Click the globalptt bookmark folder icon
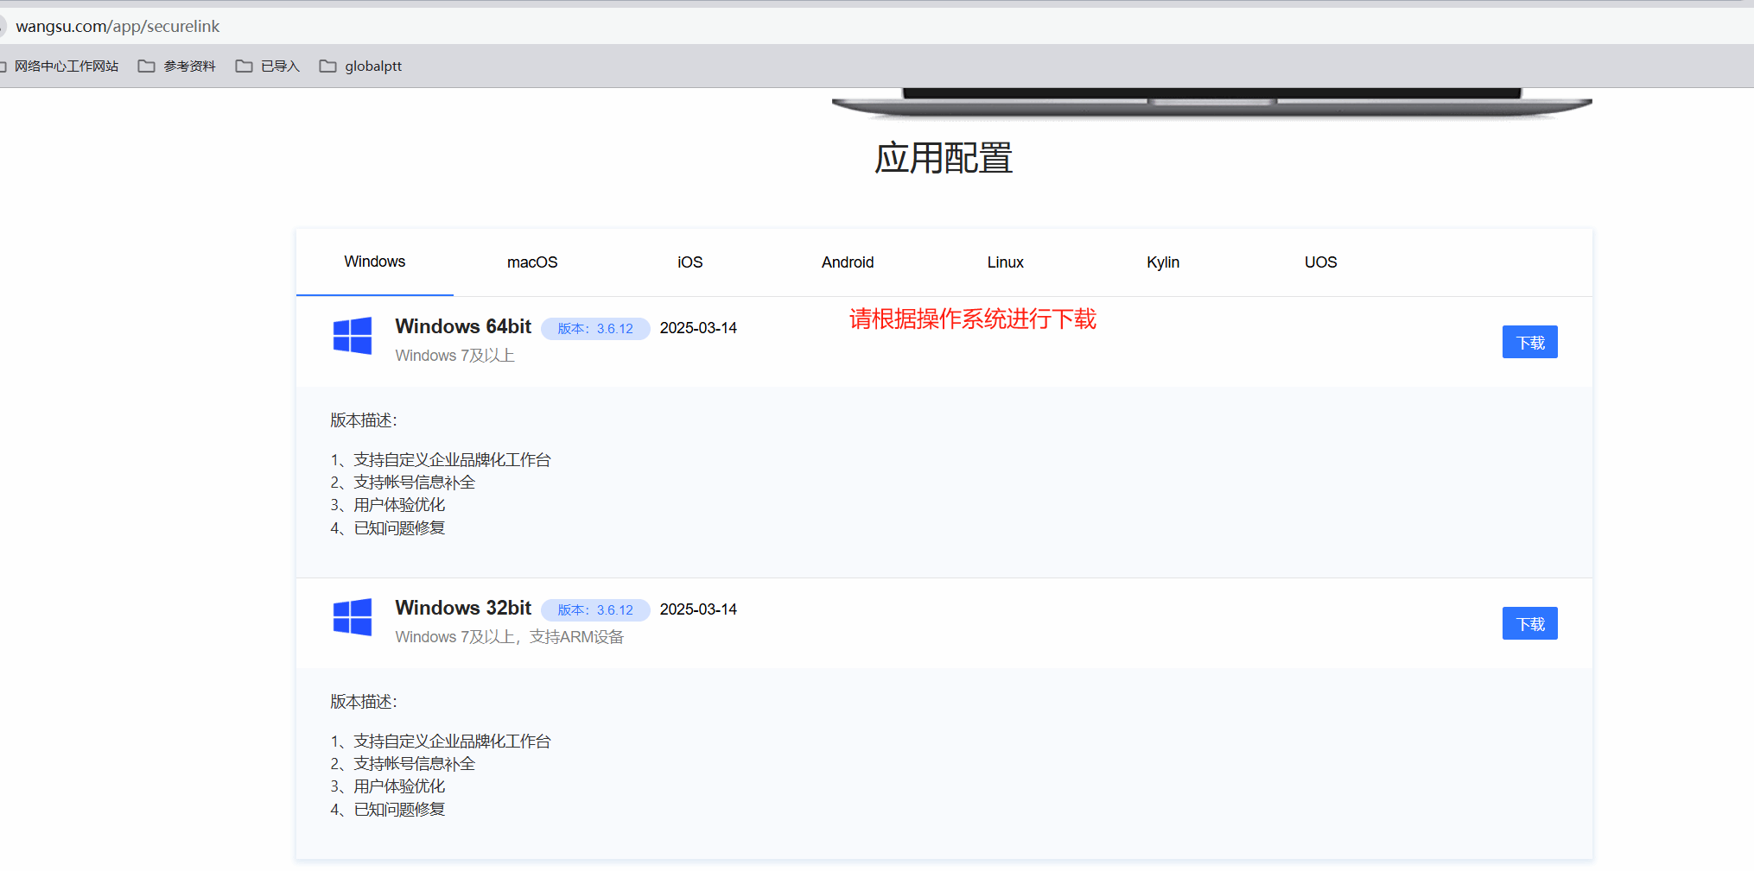 point(327,66)
